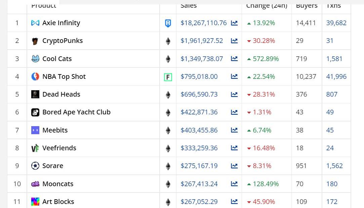Open the Art Blocks sales chart icon
This screenshot has height=208, width=364.
(x=234, y=202)
